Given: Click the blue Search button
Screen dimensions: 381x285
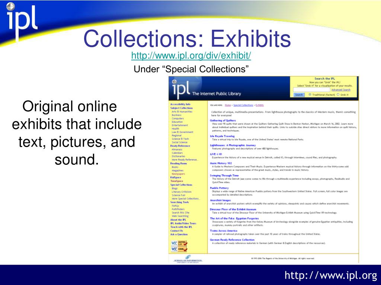Looking at the screenshot, I should (299, 95).
